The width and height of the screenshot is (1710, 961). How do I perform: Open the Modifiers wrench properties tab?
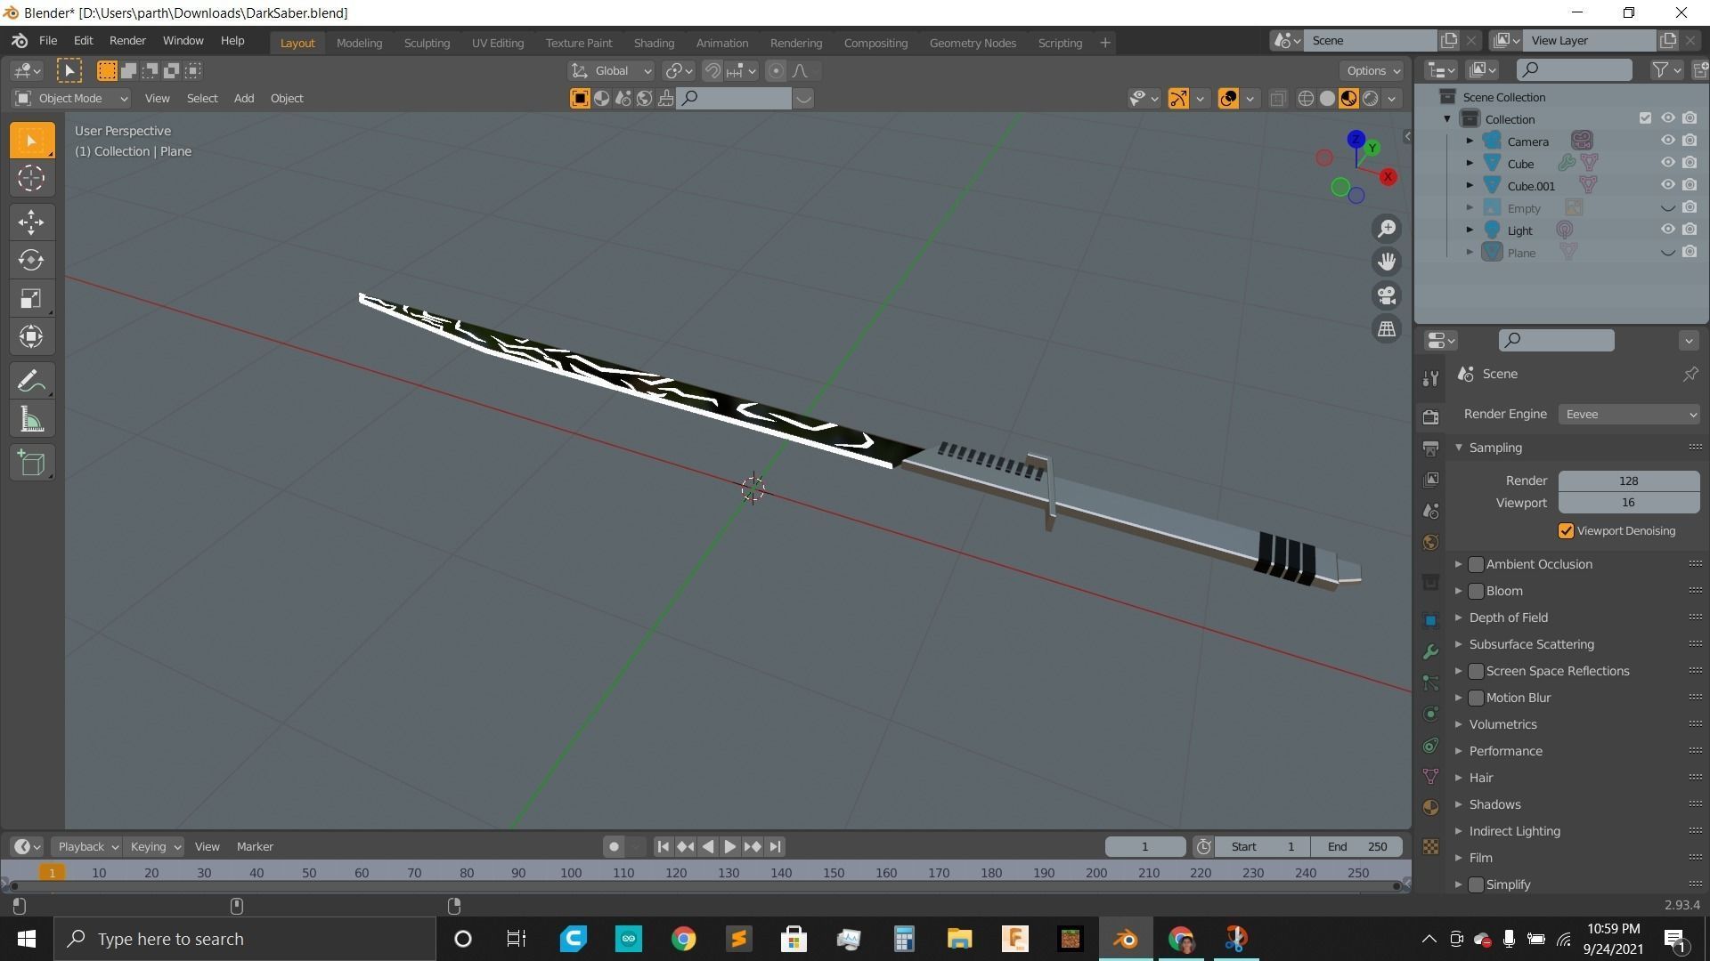point(1430,652)
